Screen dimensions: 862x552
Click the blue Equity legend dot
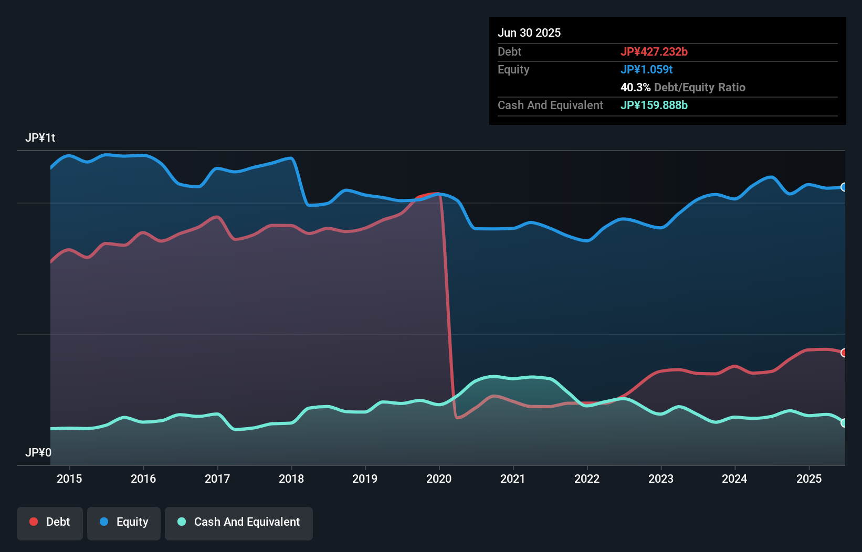pyautogui.click(x=104, y=522)
